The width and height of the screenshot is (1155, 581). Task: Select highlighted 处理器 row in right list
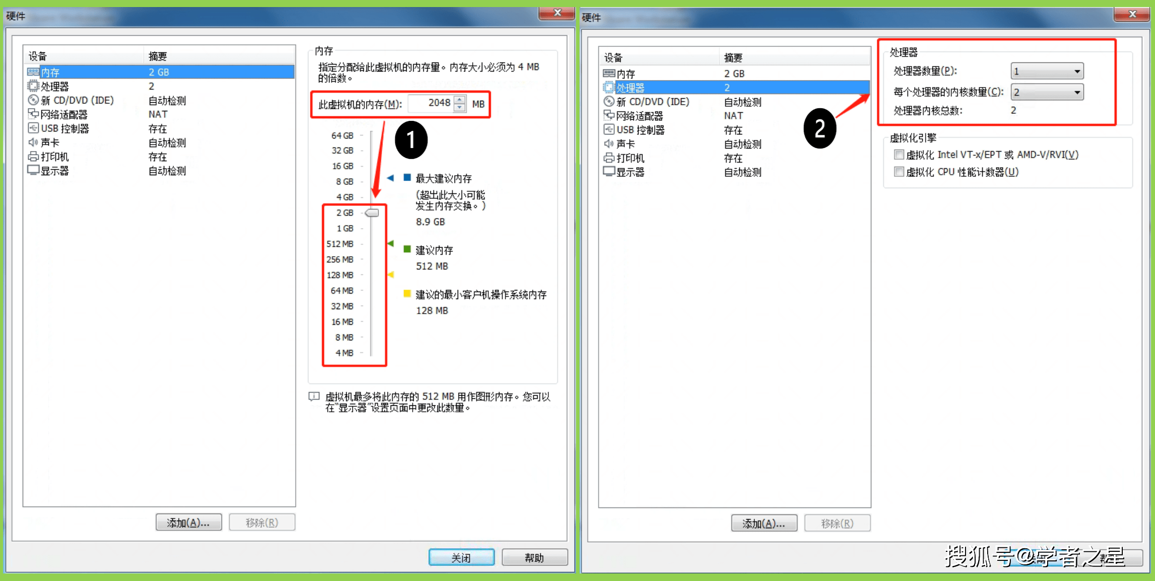[735, 88]
